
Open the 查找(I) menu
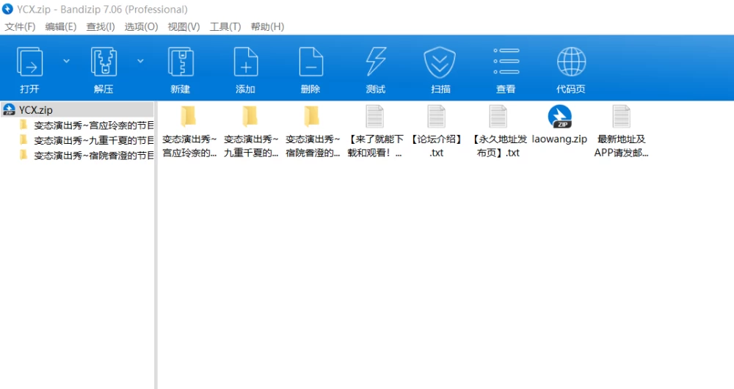pos(101,26)
